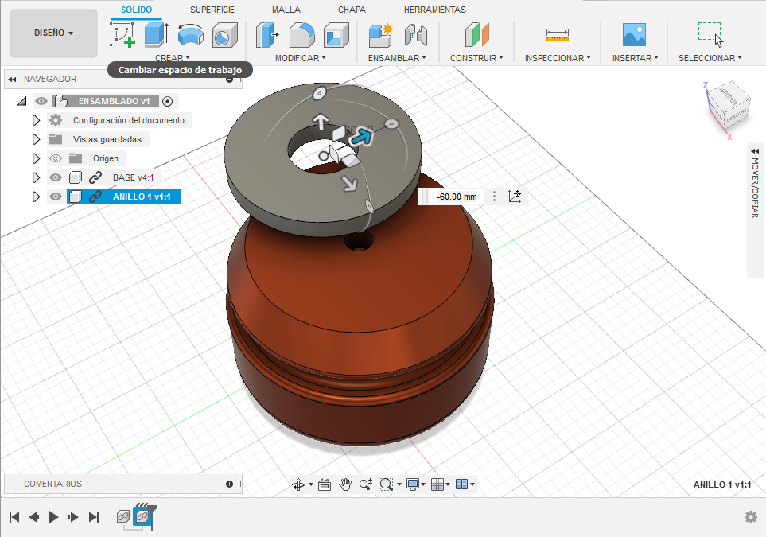
Task: Open the MODIFICAR dropdown menu
Action: click(x=301, y=58)
